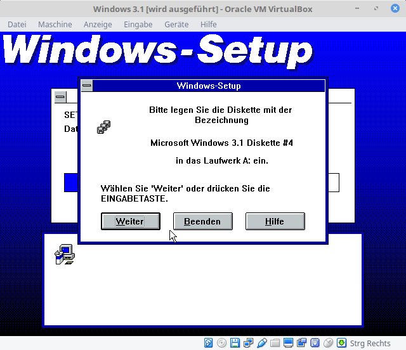This screenshot has width=406, height=350.
Task: Click the network adapter icon in status bar
Action: click(248, 343)
